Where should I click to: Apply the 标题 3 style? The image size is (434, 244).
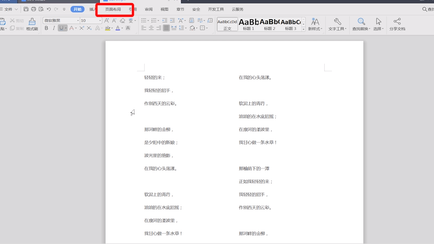(x=291, y=24)
